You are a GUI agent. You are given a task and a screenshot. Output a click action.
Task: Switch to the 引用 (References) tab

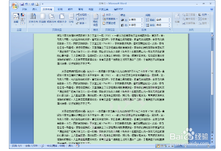(60, 9)
